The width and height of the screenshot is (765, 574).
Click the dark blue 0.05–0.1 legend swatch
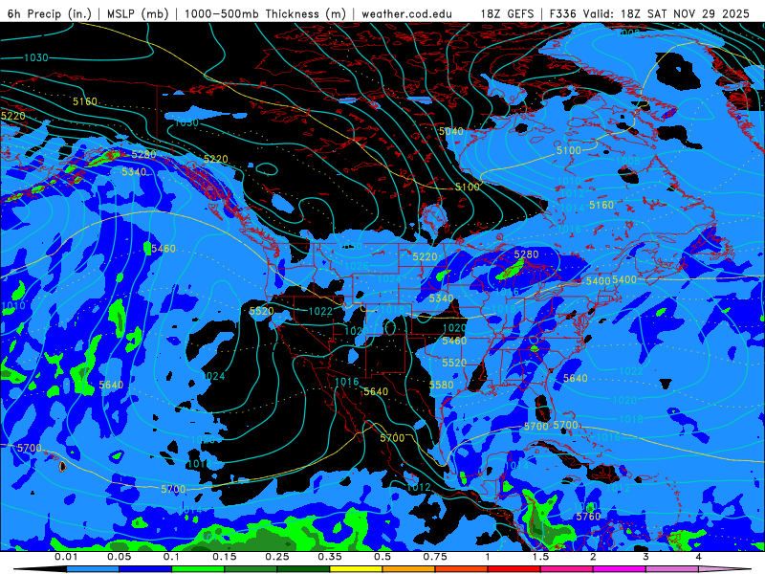[145, 569]
